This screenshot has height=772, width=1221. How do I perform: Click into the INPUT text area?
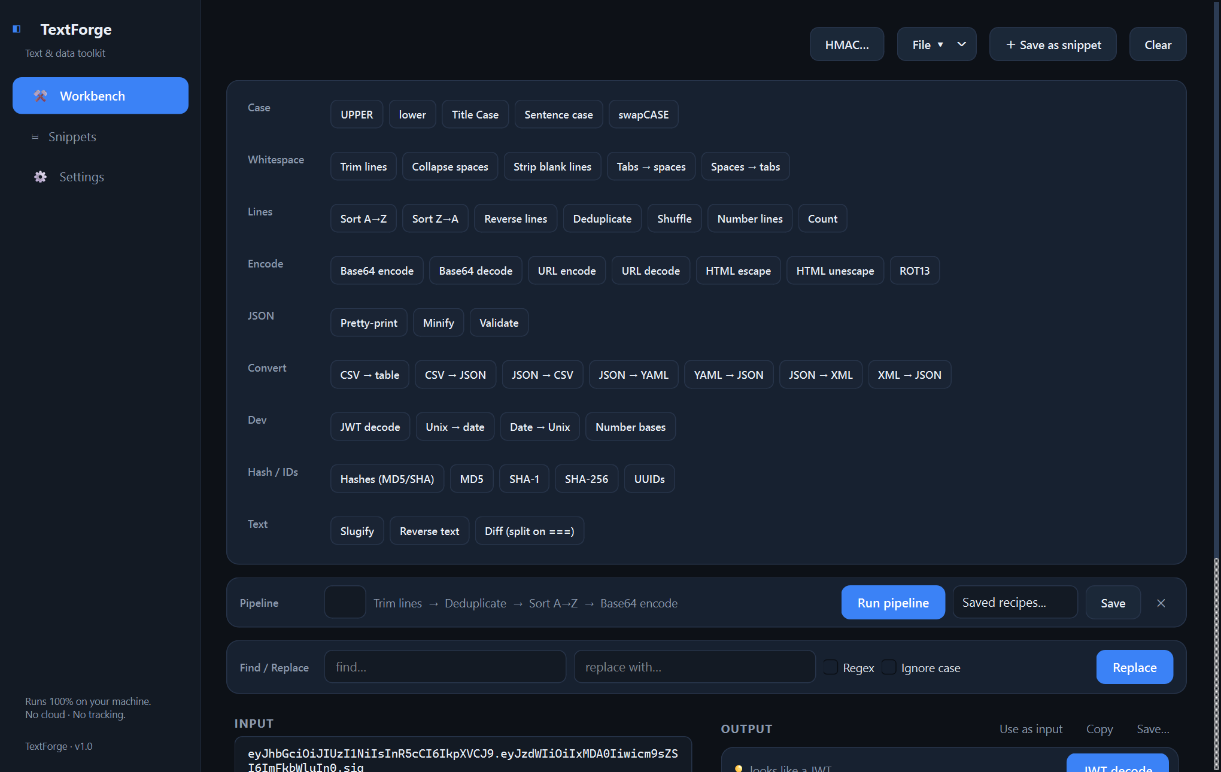(x=463, y=755)
